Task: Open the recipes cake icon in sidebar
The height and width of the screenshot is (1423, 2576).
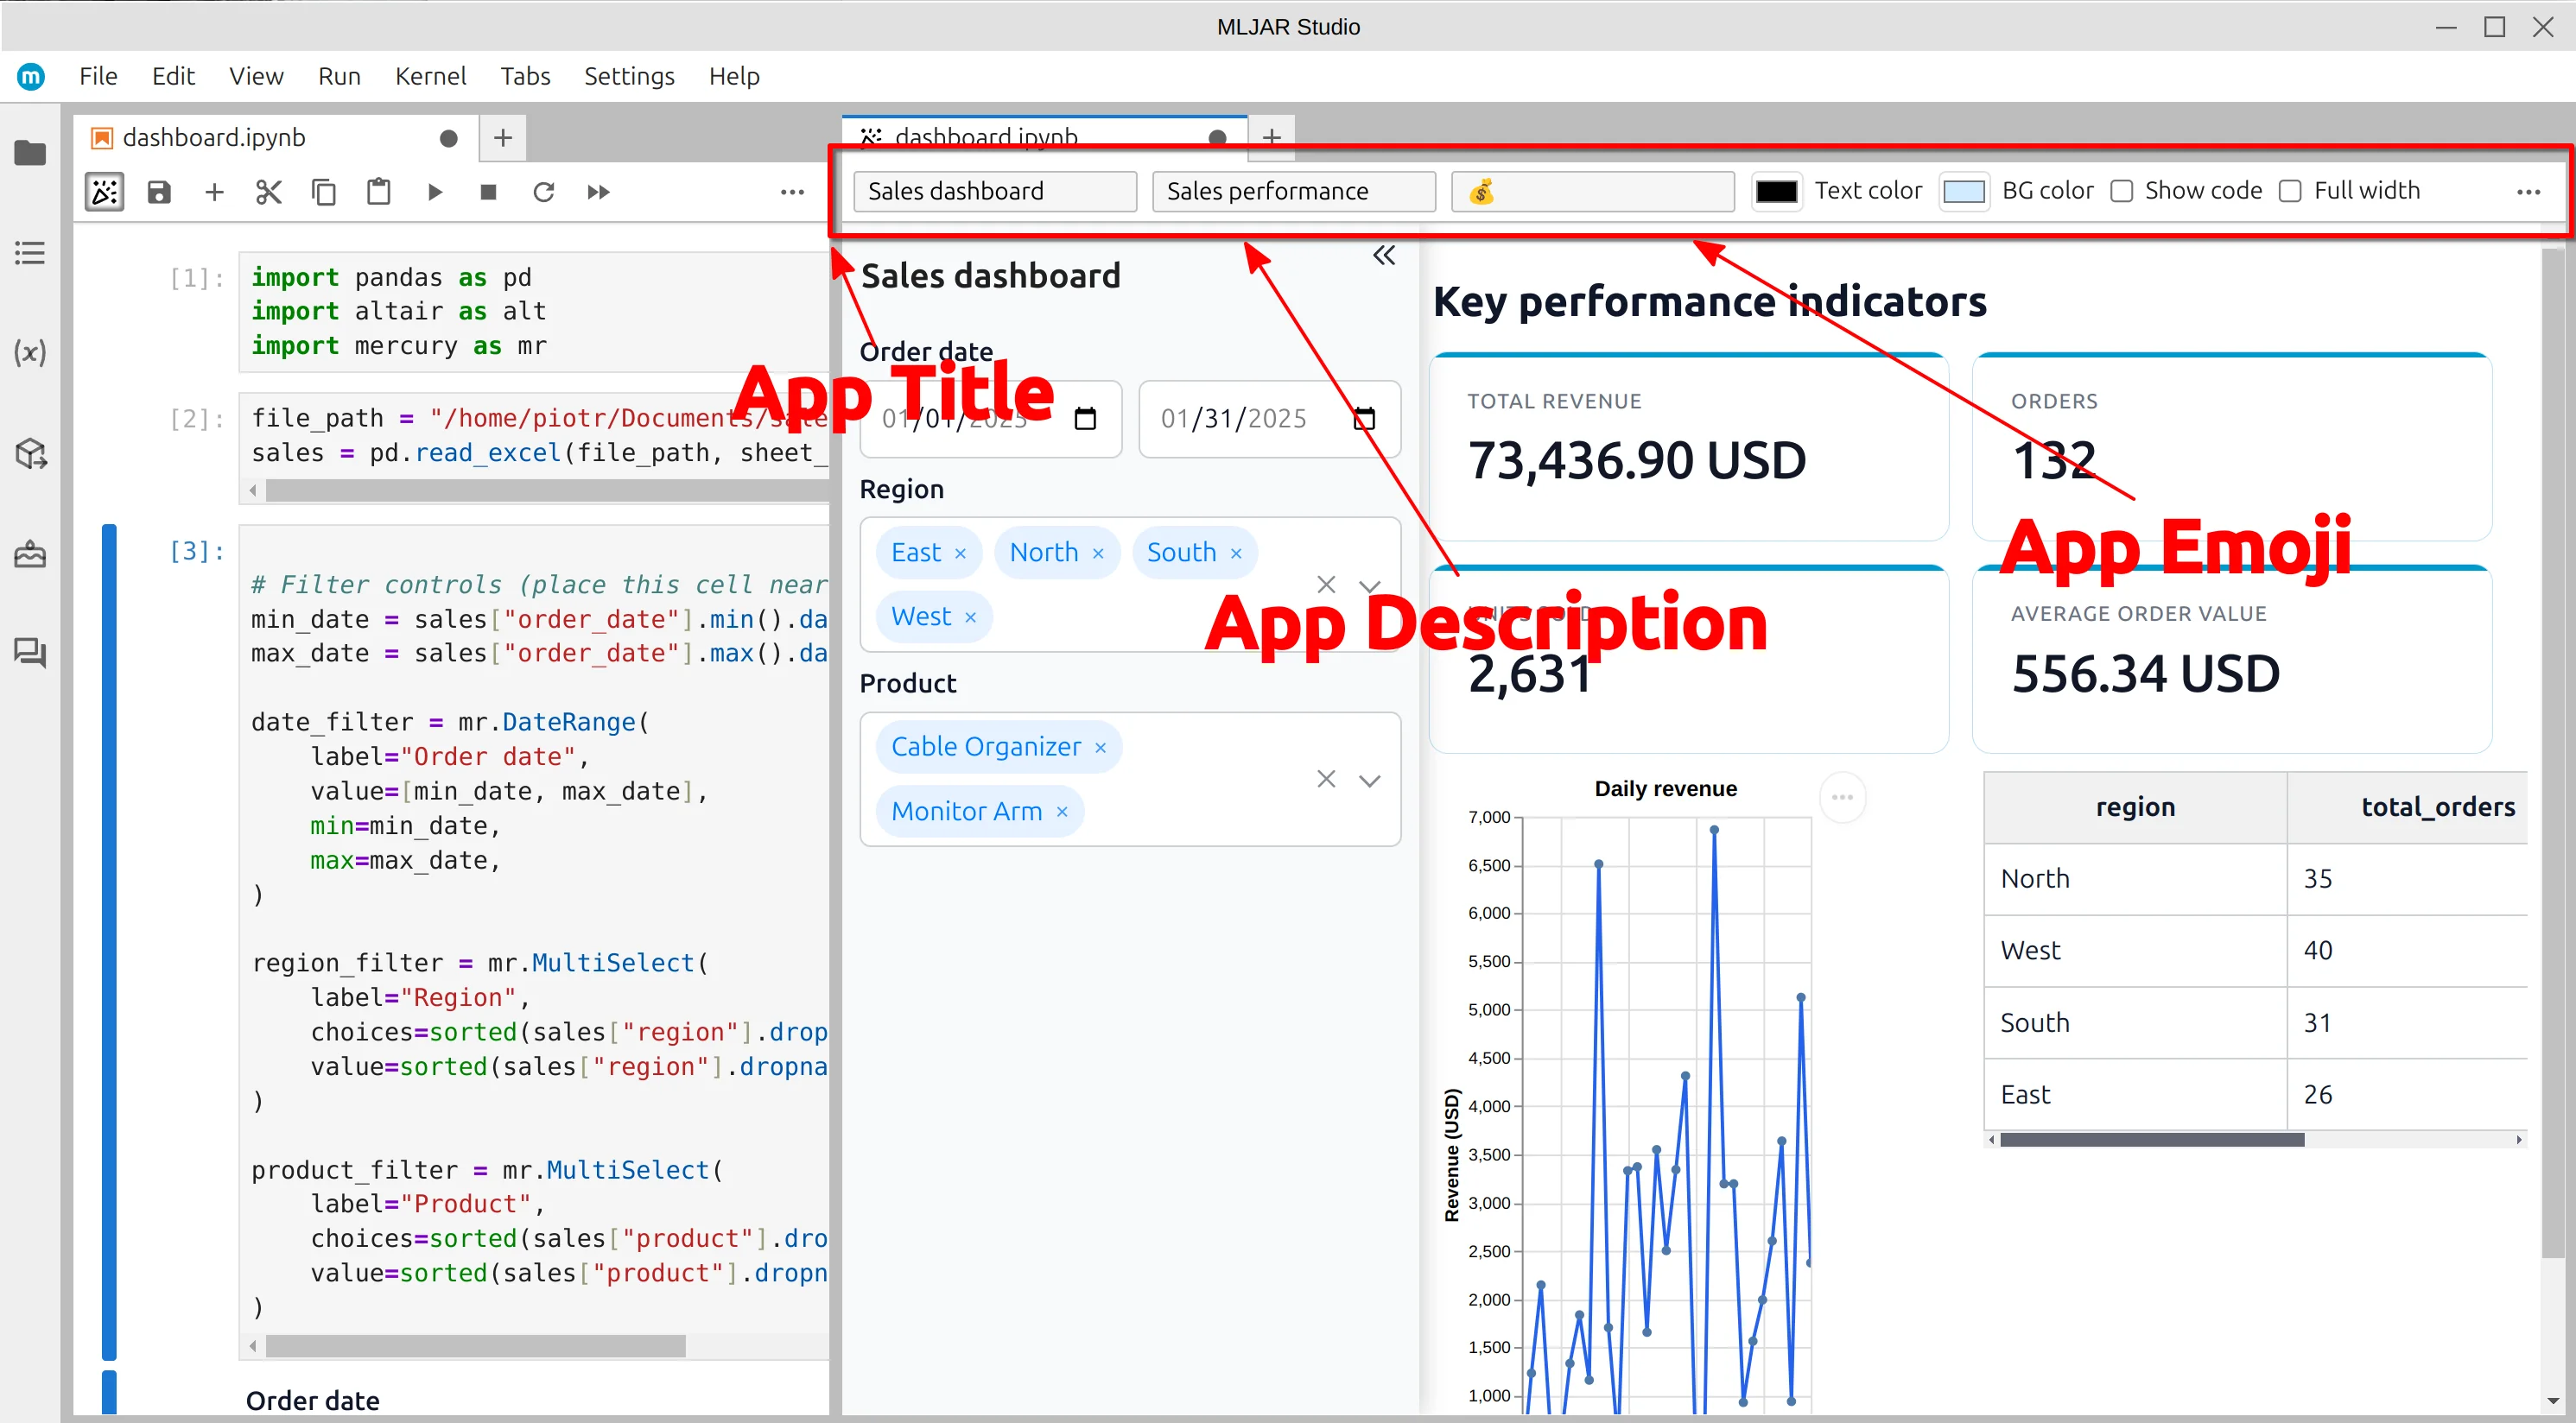Action: 30,553
